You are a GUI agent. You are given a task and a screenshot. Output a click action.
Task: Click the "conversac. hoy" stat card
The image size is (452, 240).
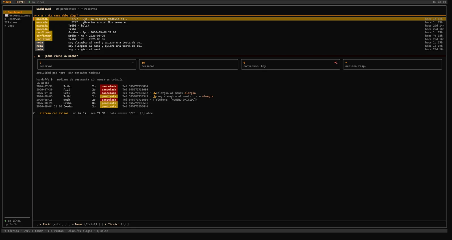[x=290, y=64]
